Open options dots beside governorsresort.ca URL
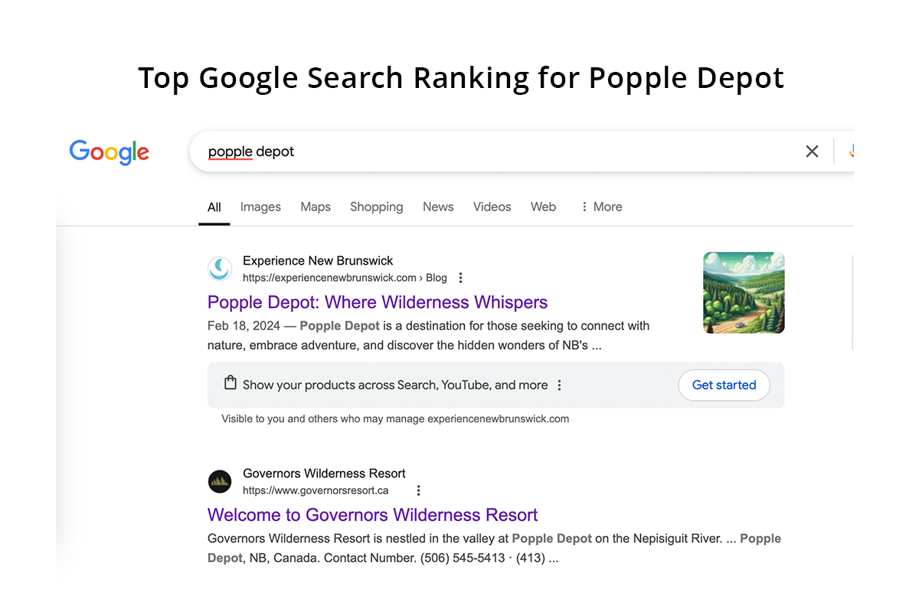Screen dimensions: 919x612 [x=418, y=490]
